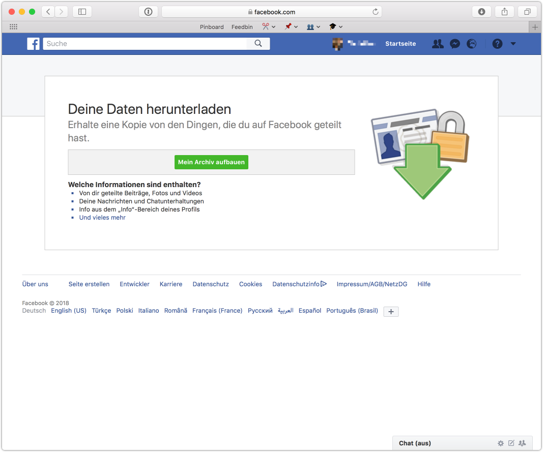Screen dimensions: 543x452
Task: Show more languages with plus button
Action: point(391,312)
